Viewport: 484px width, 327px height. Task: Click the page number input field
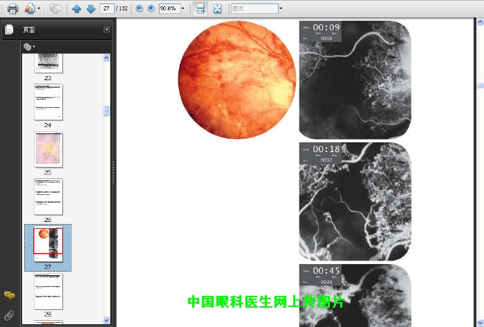[106, 9]
